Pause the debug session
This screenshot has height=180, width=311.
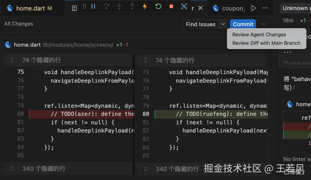coord(93,7)
